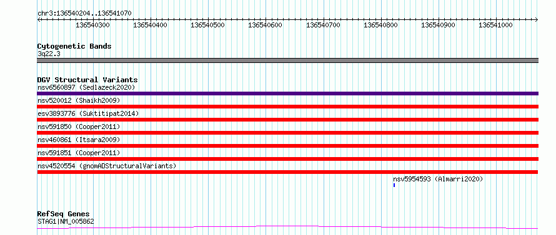Open variant nsv520012 (Shaikh2009) label
Viewport: 556px width, 235px height.
[x=79, y=100]
